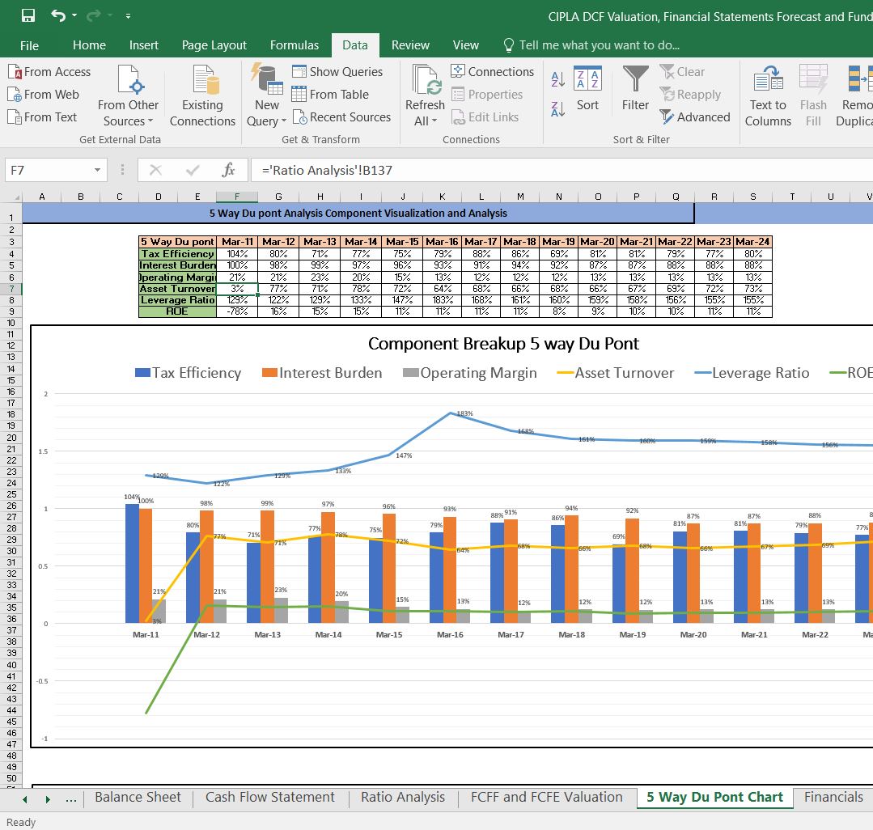
Task: Open Existing Connections dialog
Action: tap(202, 95)
